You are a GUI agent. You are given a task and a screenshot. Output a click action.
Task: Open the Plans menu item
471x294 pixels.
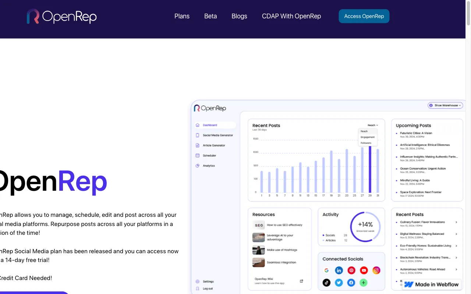pyautogui.click(x=182, y=16)
